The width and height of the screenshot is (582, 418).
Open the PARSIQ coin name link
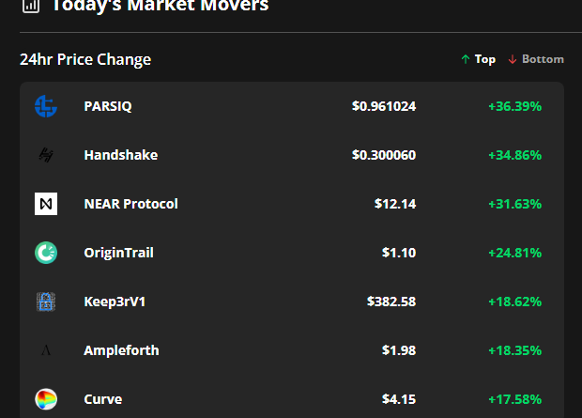click(108, 106)
